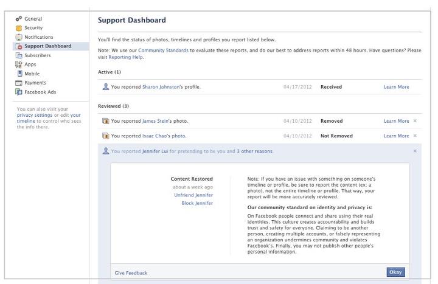Screen dimensions: 438x284
Task: Open the Give Feedback link
Action: [x=131, y=273]
